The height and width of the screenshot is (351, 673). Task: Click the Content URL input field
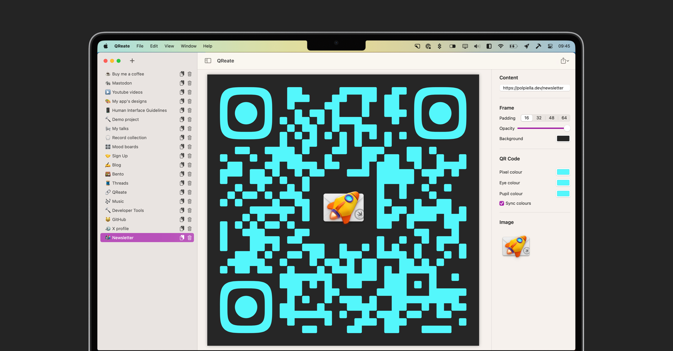point(534,88)
